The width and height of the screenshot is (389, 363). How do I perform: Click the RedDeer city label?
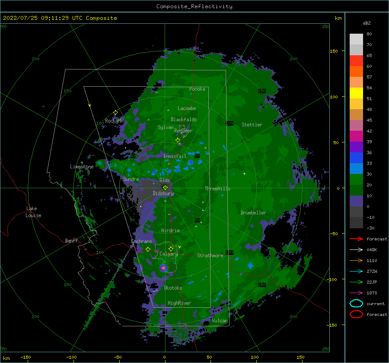pyautogui.click(x=183, y=131)
